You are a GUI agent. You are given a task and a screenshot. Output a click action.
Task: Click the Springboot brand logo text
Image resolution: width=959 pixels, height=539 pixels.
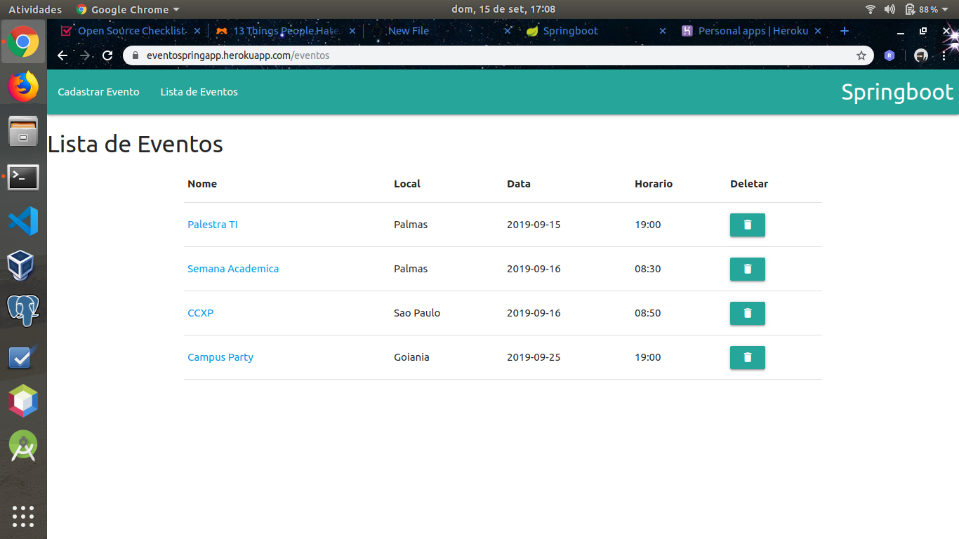point(897,92)
